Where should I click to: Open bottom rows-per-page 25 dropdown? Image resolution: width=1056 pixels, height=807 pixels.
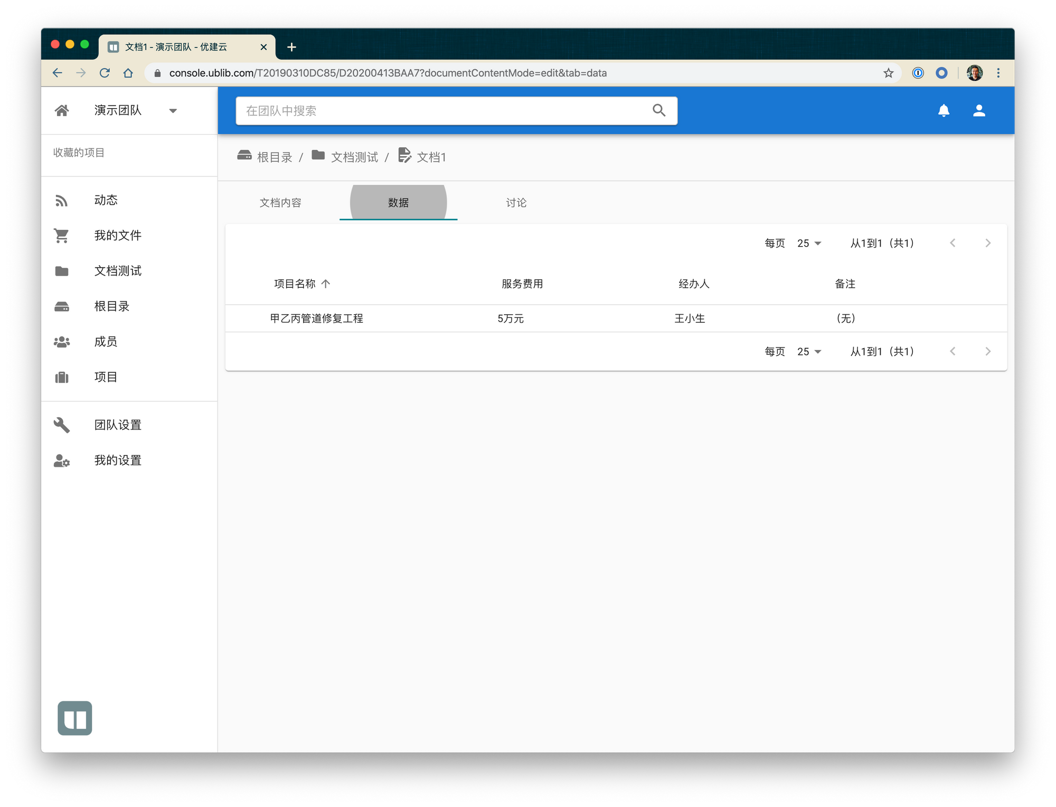click(809, 352)
